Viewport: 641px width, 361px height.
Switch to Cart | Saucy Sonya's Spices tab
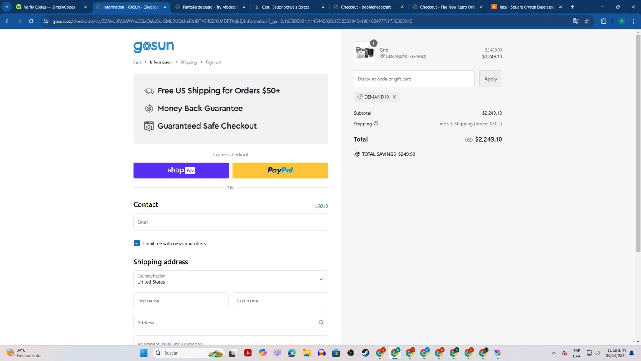coord(285,7)
